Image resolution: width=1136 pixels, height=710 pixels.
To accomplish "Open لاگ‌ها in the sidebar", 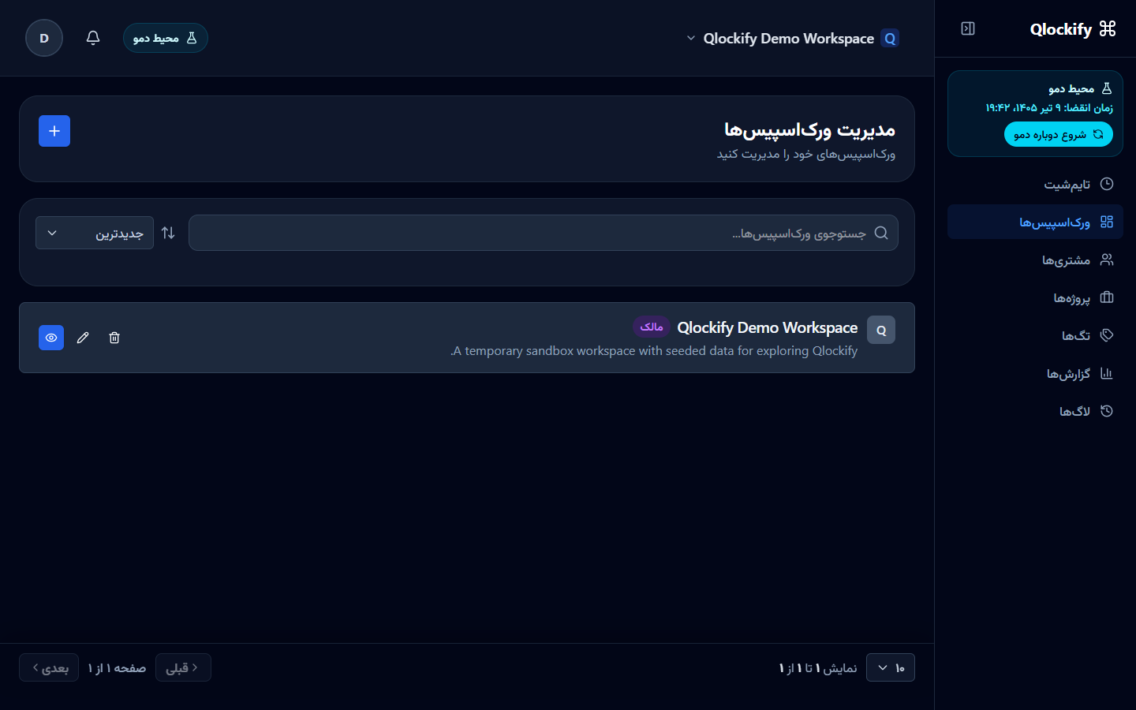I will pos(1035,411).
